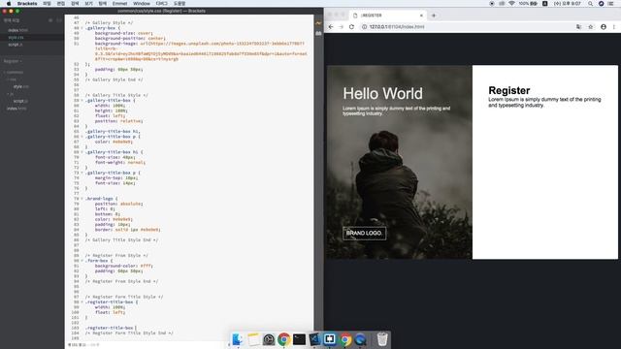The width and height of the screenshot is (621, 349).
Task: Open the working files settings gear icon
Action: pyautogui.click(x=50, y=20)
